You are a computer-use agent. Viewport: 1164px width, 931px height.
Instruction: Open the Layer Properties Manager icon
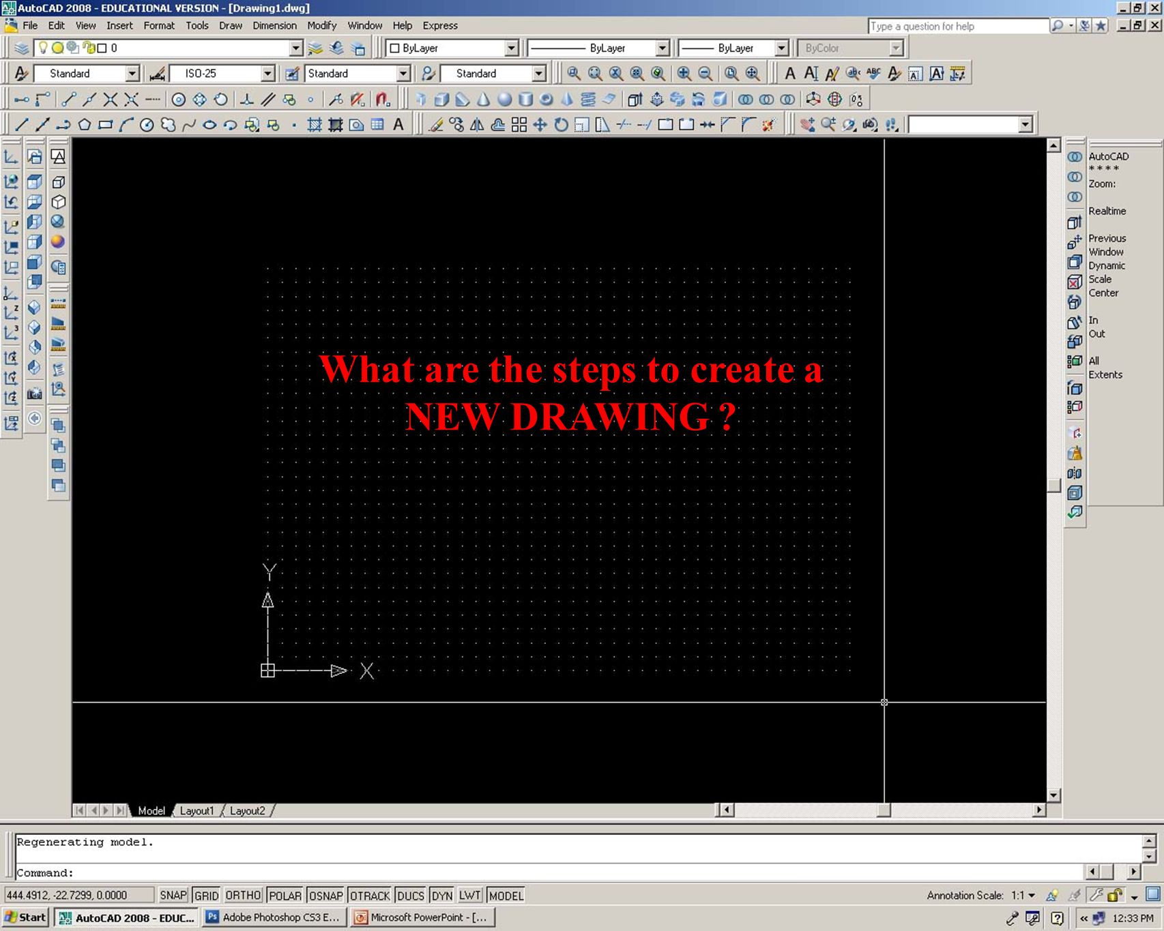tap(22, 48)
